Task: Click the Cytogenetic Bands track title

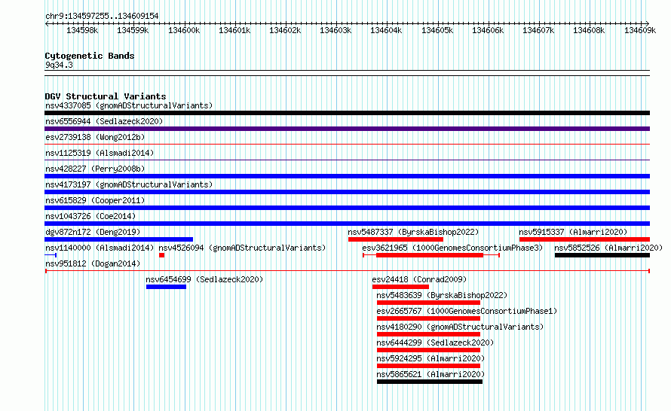Action: (x=90, y=56)
